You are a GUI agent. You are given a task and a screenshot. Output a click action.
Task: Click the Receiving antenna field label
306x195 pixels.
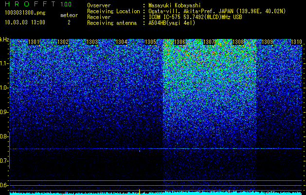[x=112, y=23]
